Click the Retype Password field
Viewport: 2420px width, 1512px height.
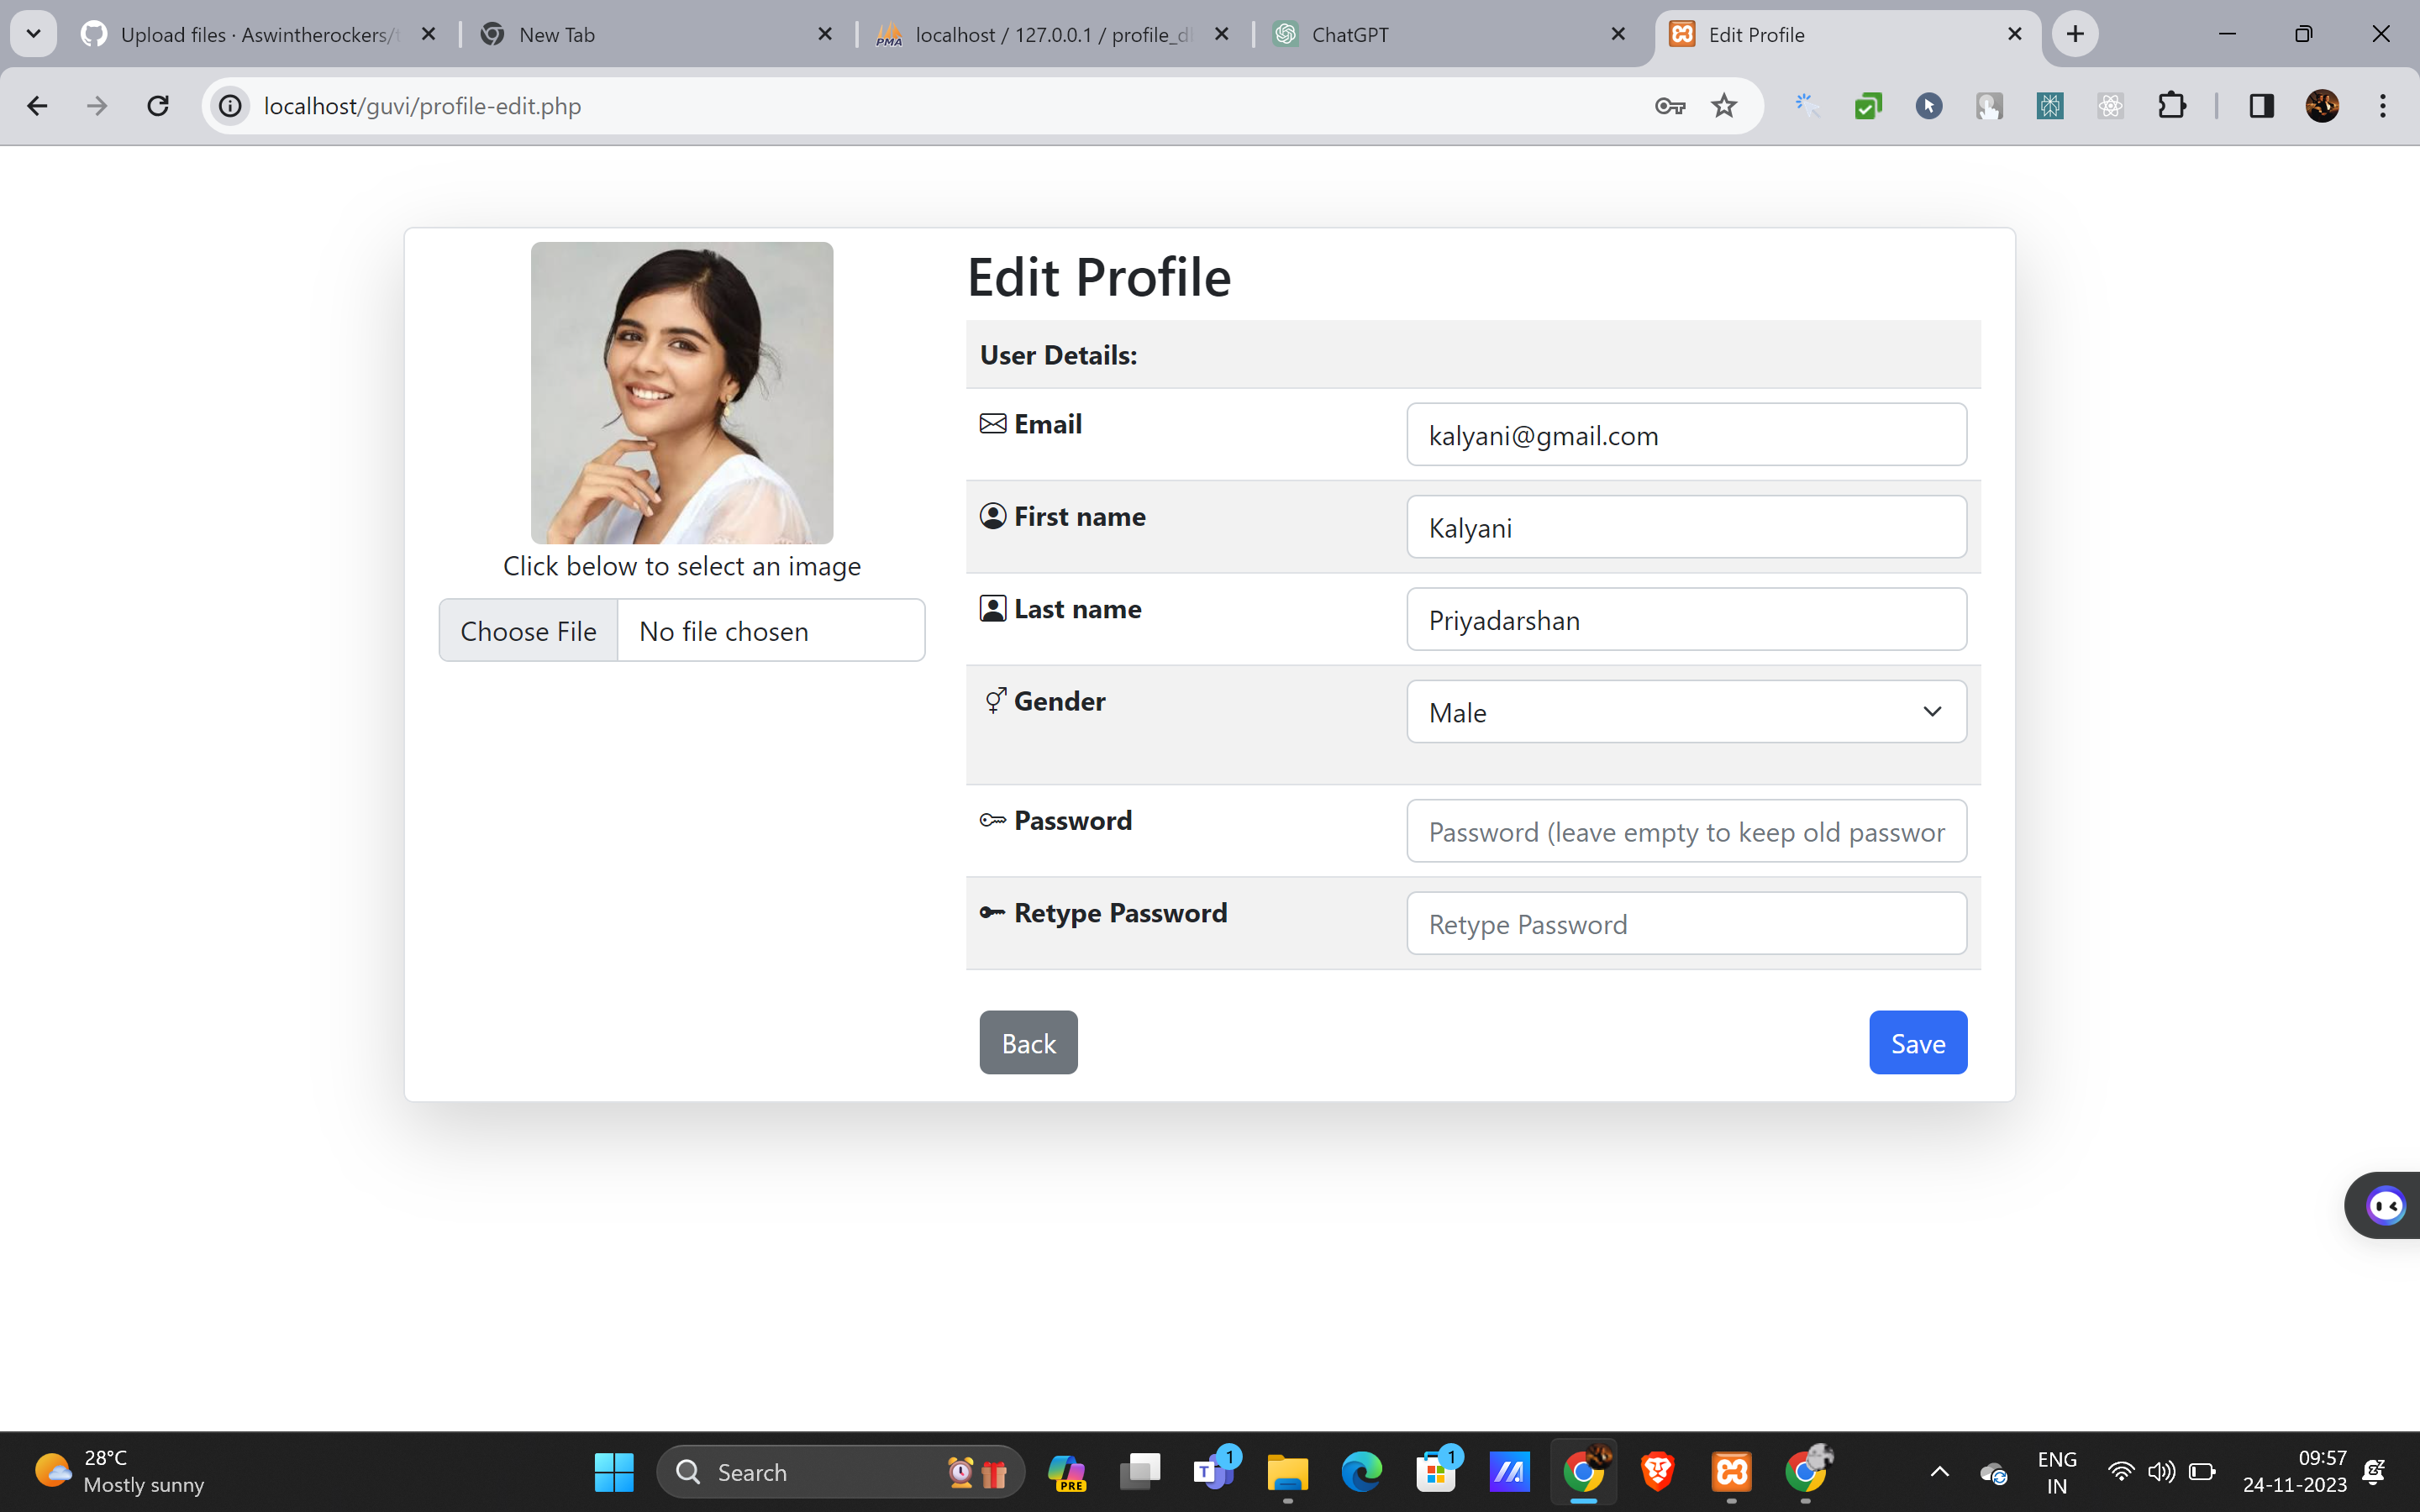[1686, 924]
